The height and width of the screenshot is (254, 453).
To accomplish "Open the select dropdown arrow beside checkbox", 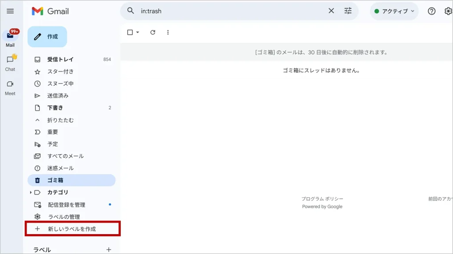I will point(138,32).
